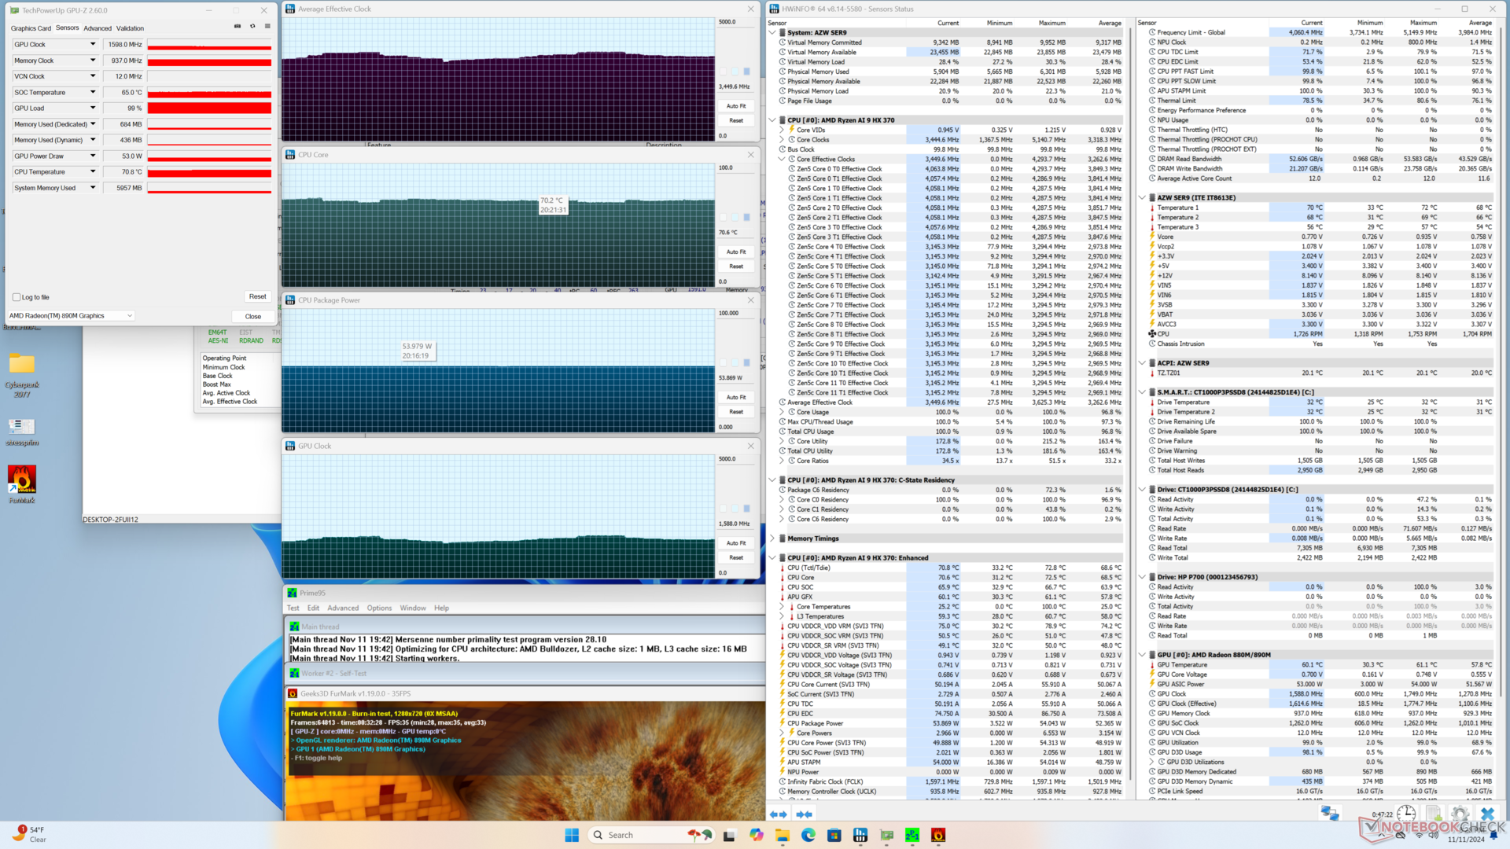Select the dark blue swatch in CPU Core graph
The width and height of the screenshot is (1510, 849).
tap(746, 217)
